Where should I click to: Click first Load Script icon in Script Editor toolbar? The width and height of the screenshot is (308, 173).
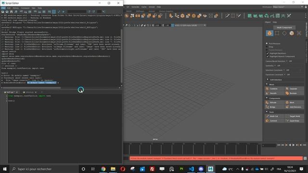(x=3, y=12)
